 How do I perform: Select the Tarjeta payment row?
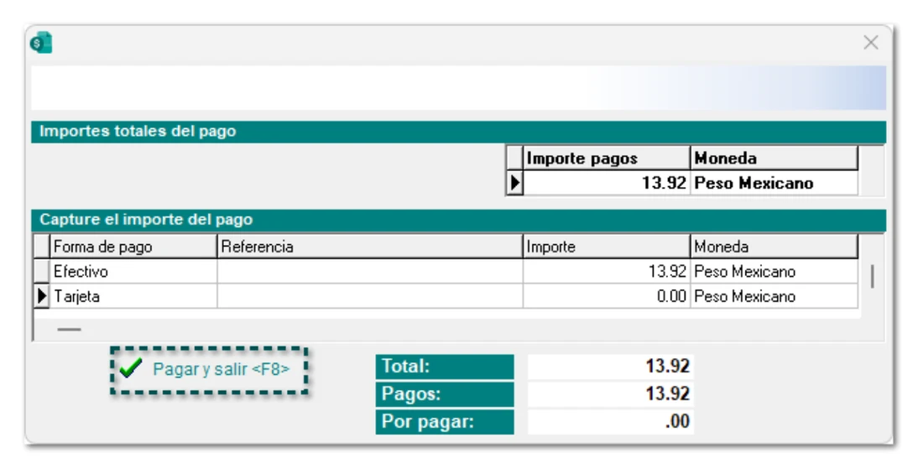click(446, 296)
